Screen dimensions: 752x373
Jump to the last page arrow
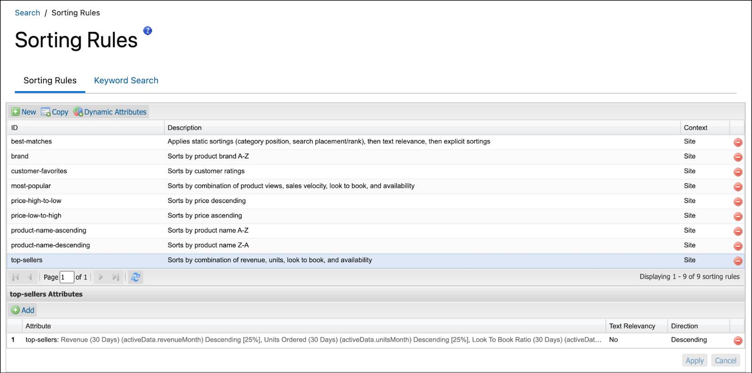(x=116, y=277)
